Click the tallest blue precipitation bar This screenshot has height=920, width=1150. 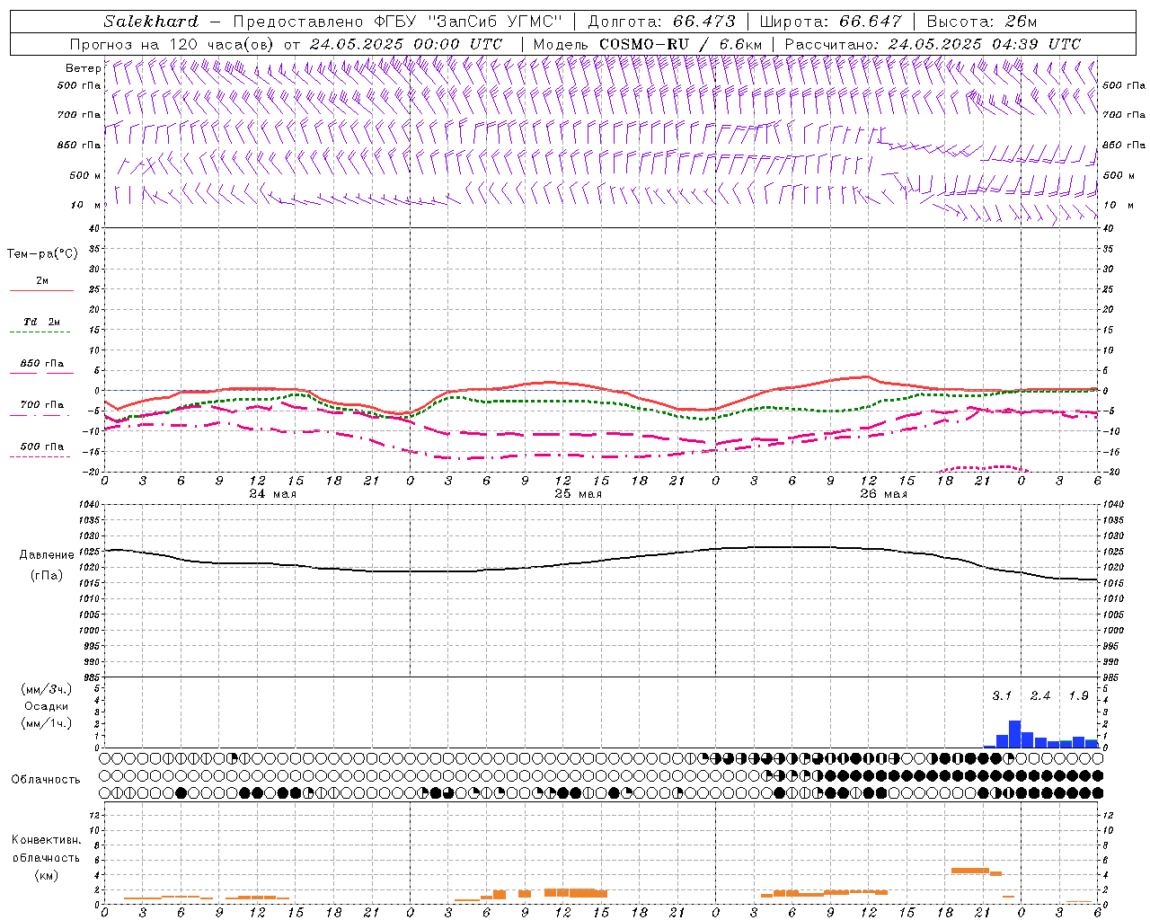tap(1014, 734)
